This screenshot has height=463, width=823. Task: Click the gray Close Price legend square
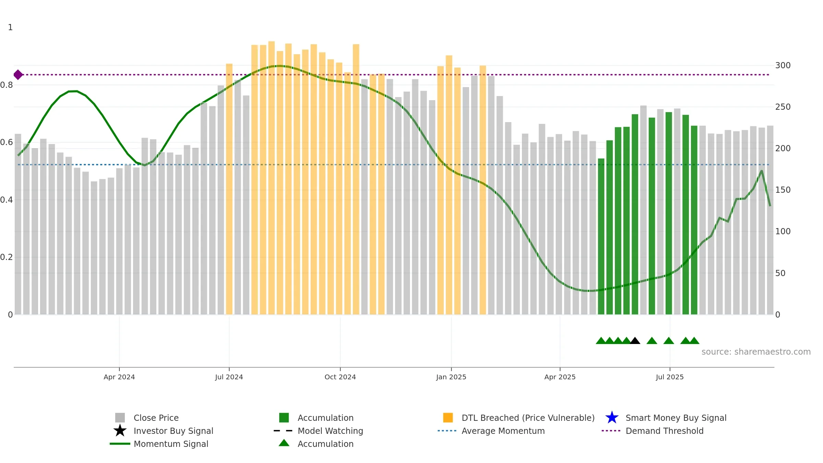(120, 418)
